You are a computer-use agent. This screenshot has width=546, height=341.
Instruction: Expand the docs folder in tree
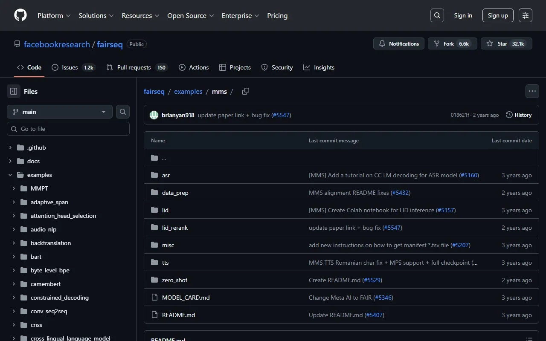coord(10,161)
